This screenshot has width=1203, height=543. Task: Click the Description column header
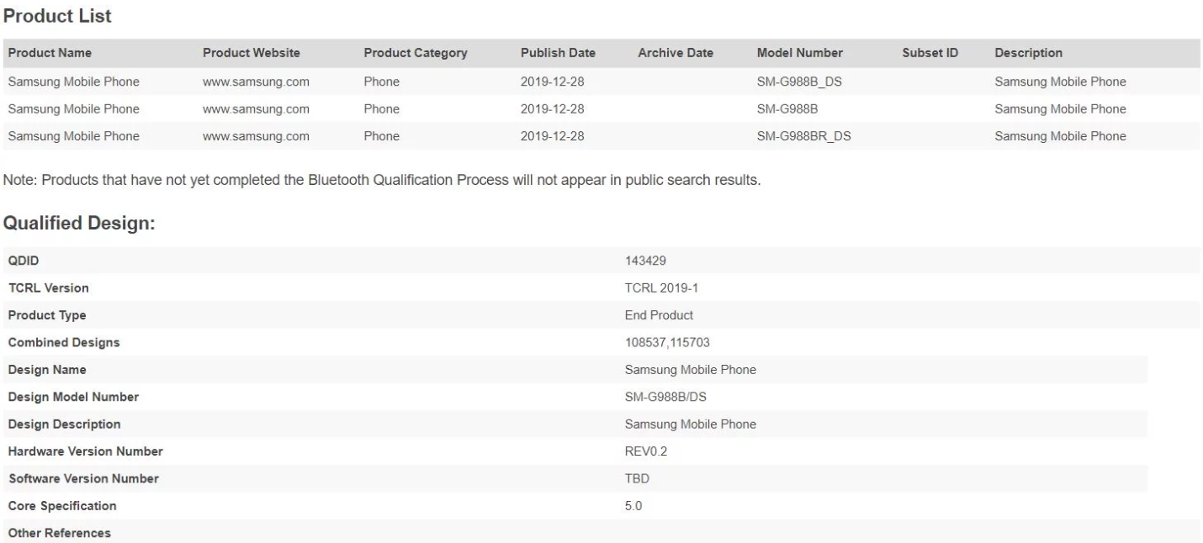[1028, 53]
